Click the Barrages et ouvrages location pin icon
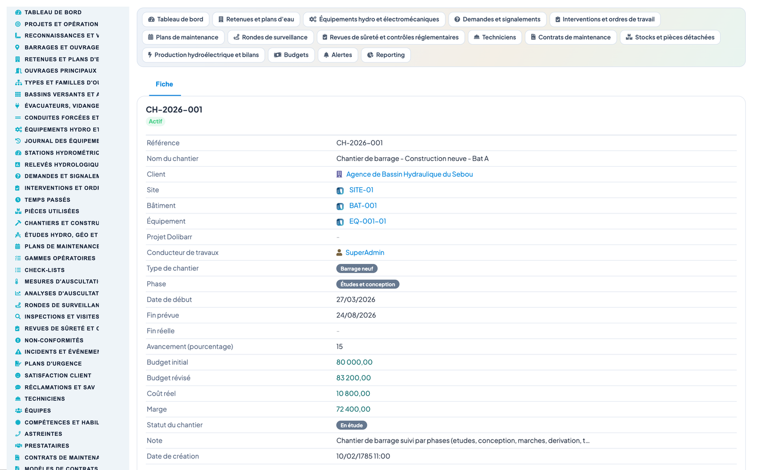Viewport: 760px width, 470px height. pos(18,47)
